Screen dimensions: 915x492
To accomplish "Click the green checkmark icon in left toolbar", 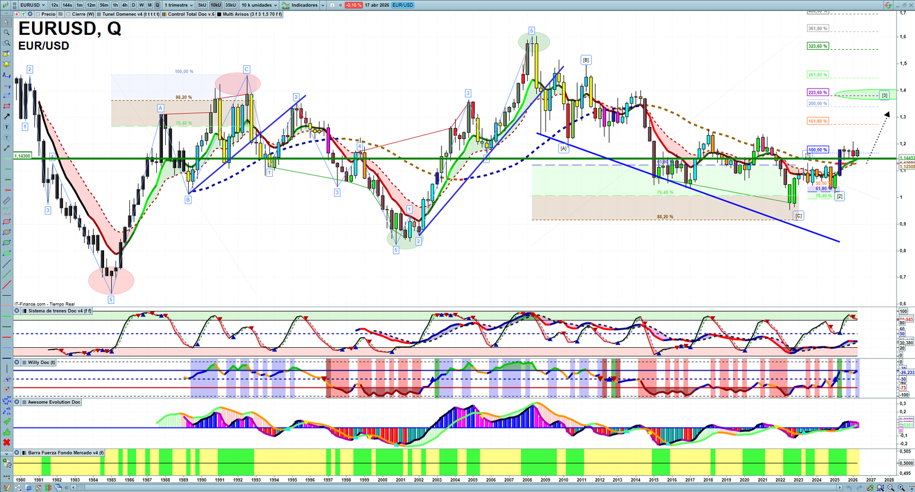I will 7,421.
